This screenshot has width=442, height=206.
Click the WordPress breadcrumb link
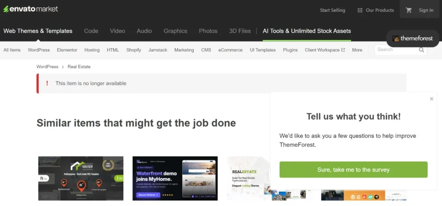tap(47, 67)
